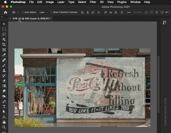
Task: Activate 3D Slide camera mode icon
Action: (162, 12)
